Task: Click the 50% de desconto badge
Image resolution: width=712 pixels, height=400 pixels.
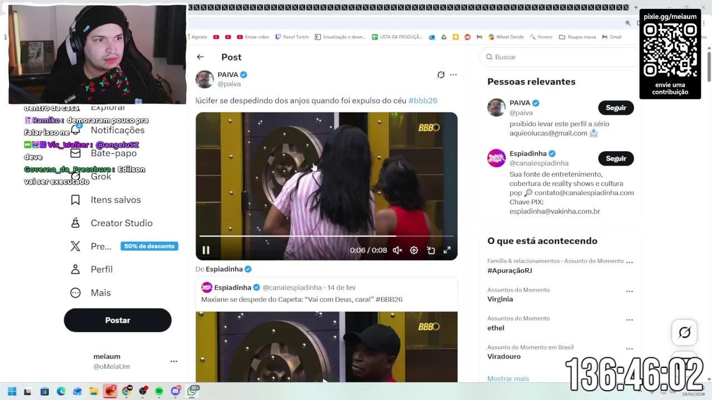Action: (x=149, y=246)
